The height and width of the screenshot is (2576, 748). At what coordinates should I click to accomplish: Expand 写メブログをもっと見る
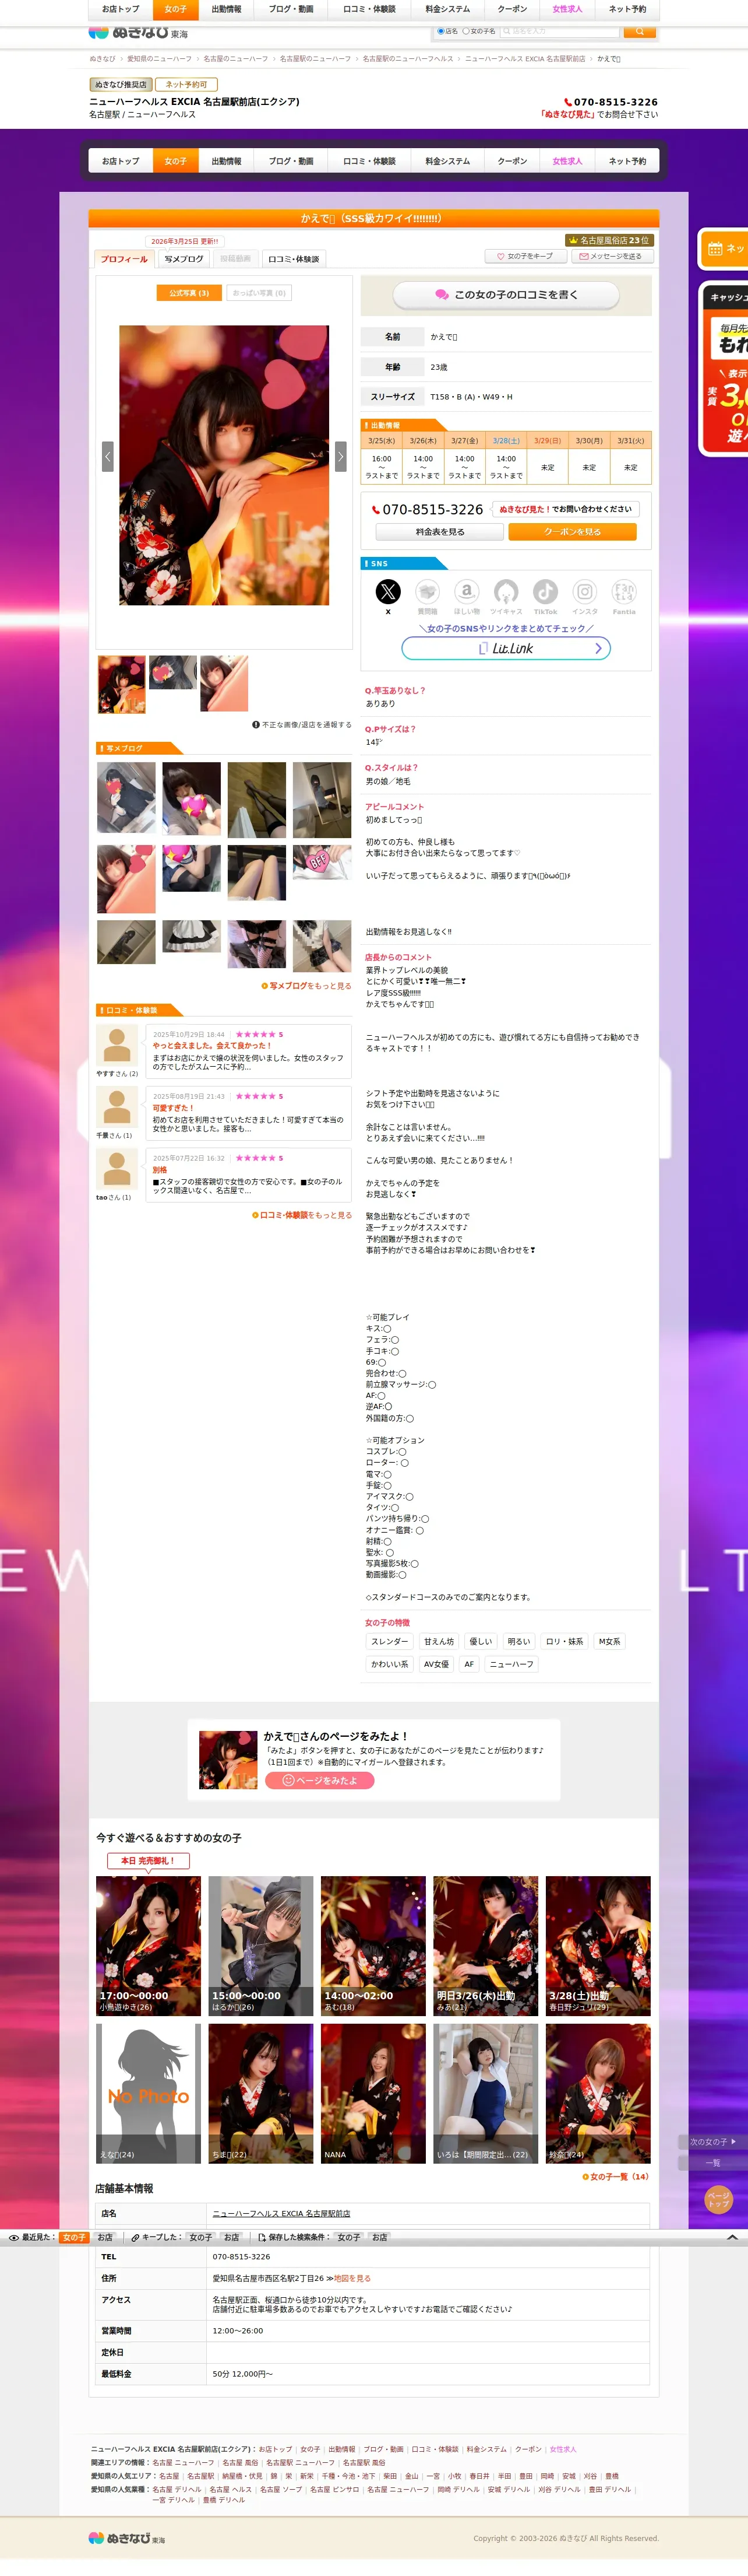(x=306, y=986)
